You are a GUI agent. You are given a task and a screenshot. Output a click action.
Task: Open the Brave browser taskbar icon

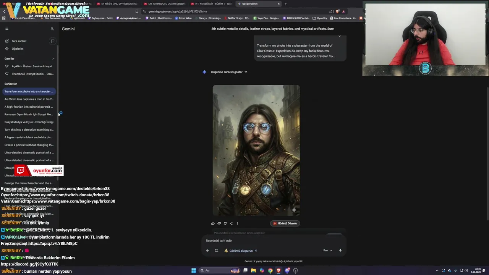point(279,270)
